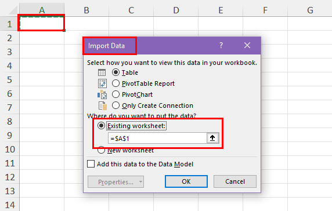Cancel the Import Data dialog
The image size is (332, 211).
[235, 181]
